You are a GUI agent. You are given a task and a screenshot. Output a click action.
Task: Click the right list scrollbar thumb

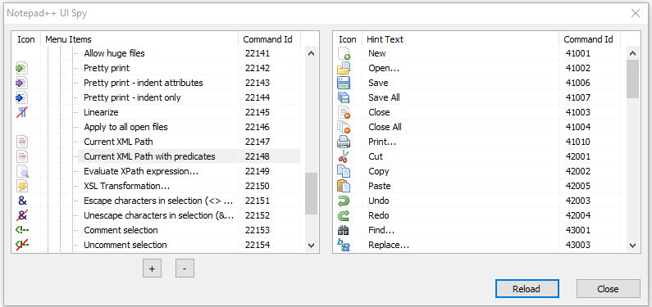click(x=632, y=79)
